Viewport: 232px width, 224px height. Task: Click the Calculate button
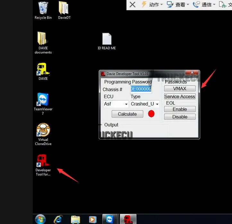coord(127,114)
